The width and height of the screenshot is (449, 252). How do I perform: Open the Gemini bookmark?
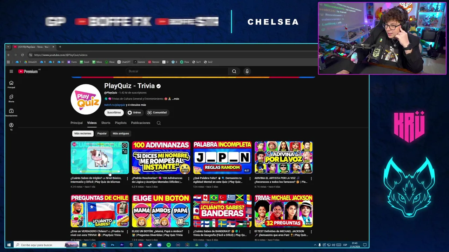click(x=139, y=62)
